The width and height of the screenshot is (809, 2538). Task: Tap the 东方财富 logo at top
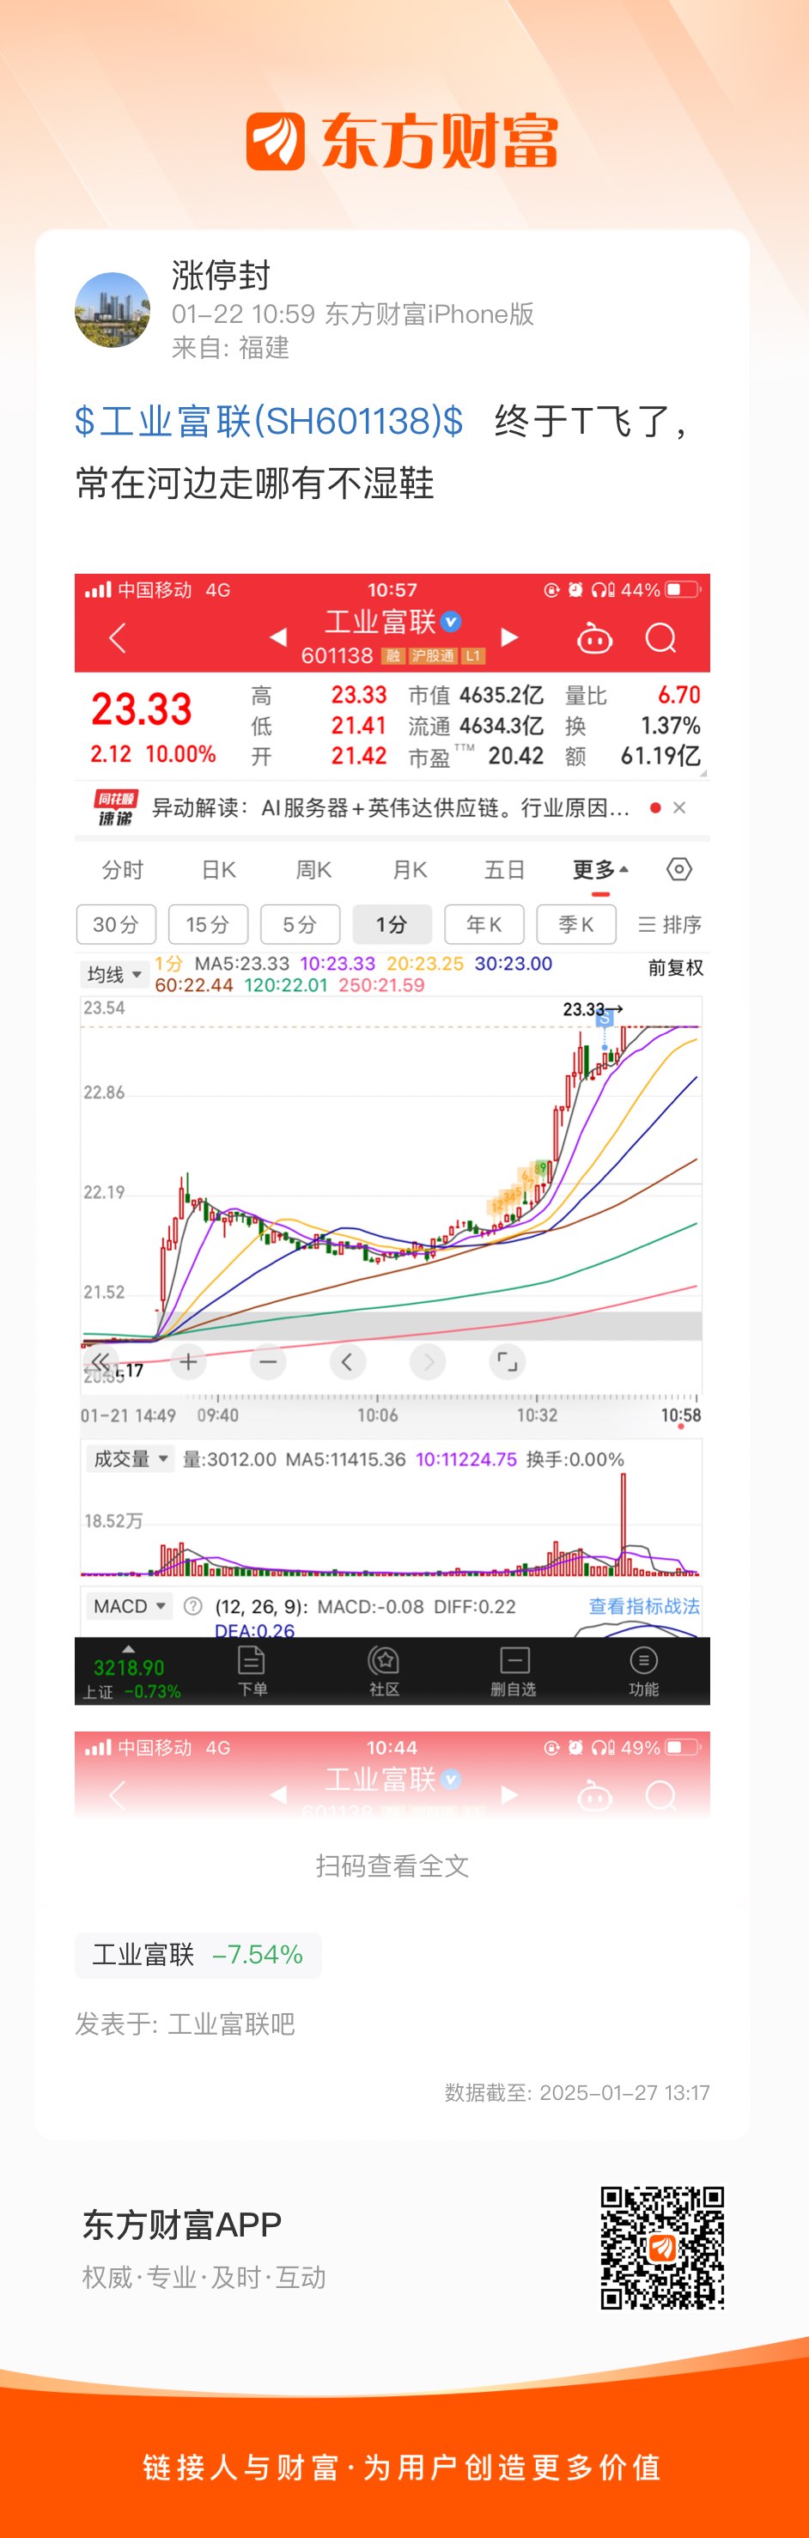403,141
